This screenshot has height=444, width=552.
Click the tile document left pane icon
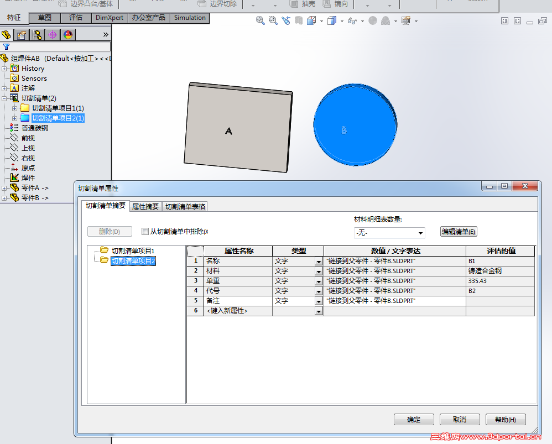(x=504, y=21)
